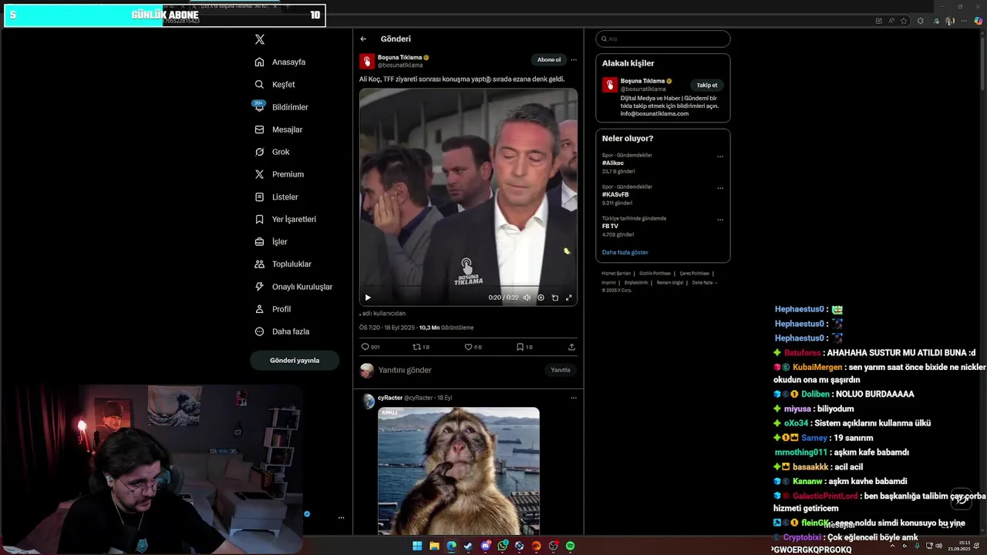This screenshot has width=987, height=555.
Task: Open Microsoft Edge in taskbar
Action: [452, 546]
